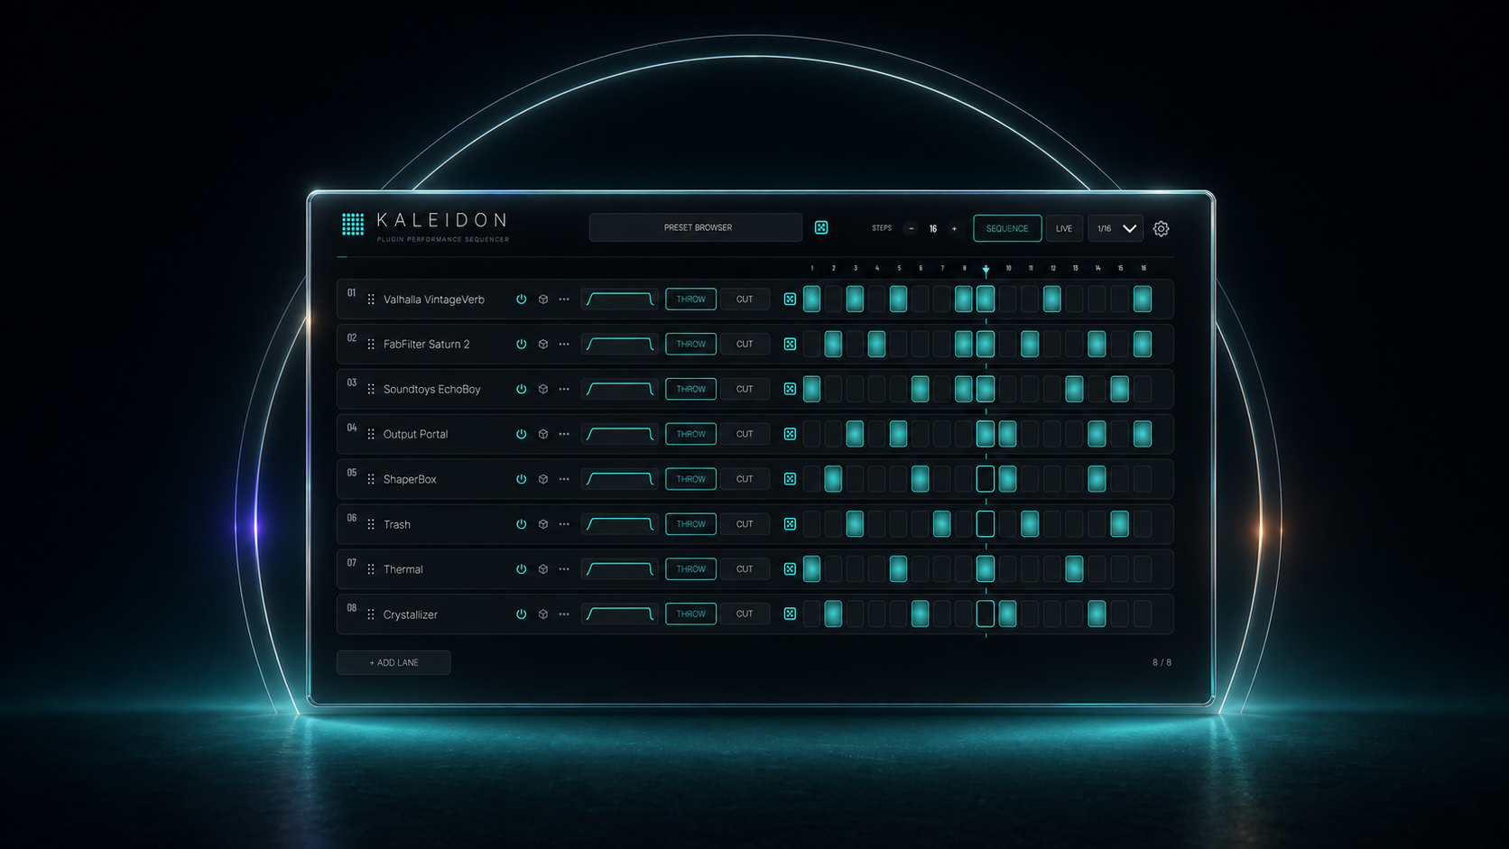Click CUT on the Crystallizer lane
The width and height of the screenshot is (1509, 849).
click(745, 614)
